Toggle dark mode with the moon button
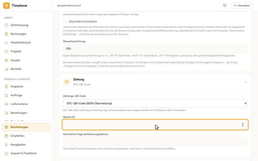 click(225, 6)
